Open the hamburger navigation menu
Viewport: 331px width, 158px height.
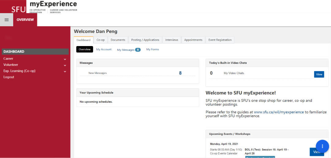point(6,20)
